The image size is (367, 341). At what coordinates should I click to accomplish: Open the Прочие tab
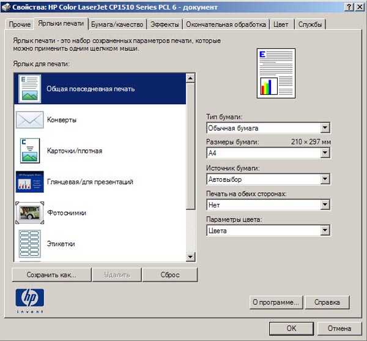coord(20,24)
